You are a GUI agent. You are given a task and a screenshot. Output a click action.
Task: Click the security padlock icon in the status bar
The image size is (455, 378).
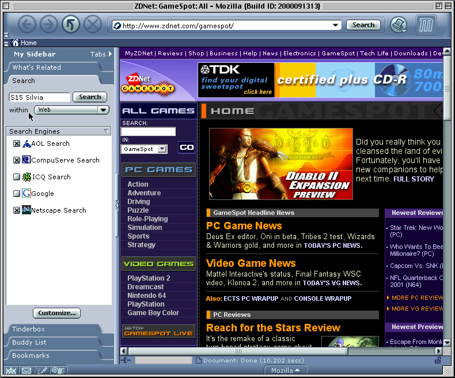coord(438,360)
